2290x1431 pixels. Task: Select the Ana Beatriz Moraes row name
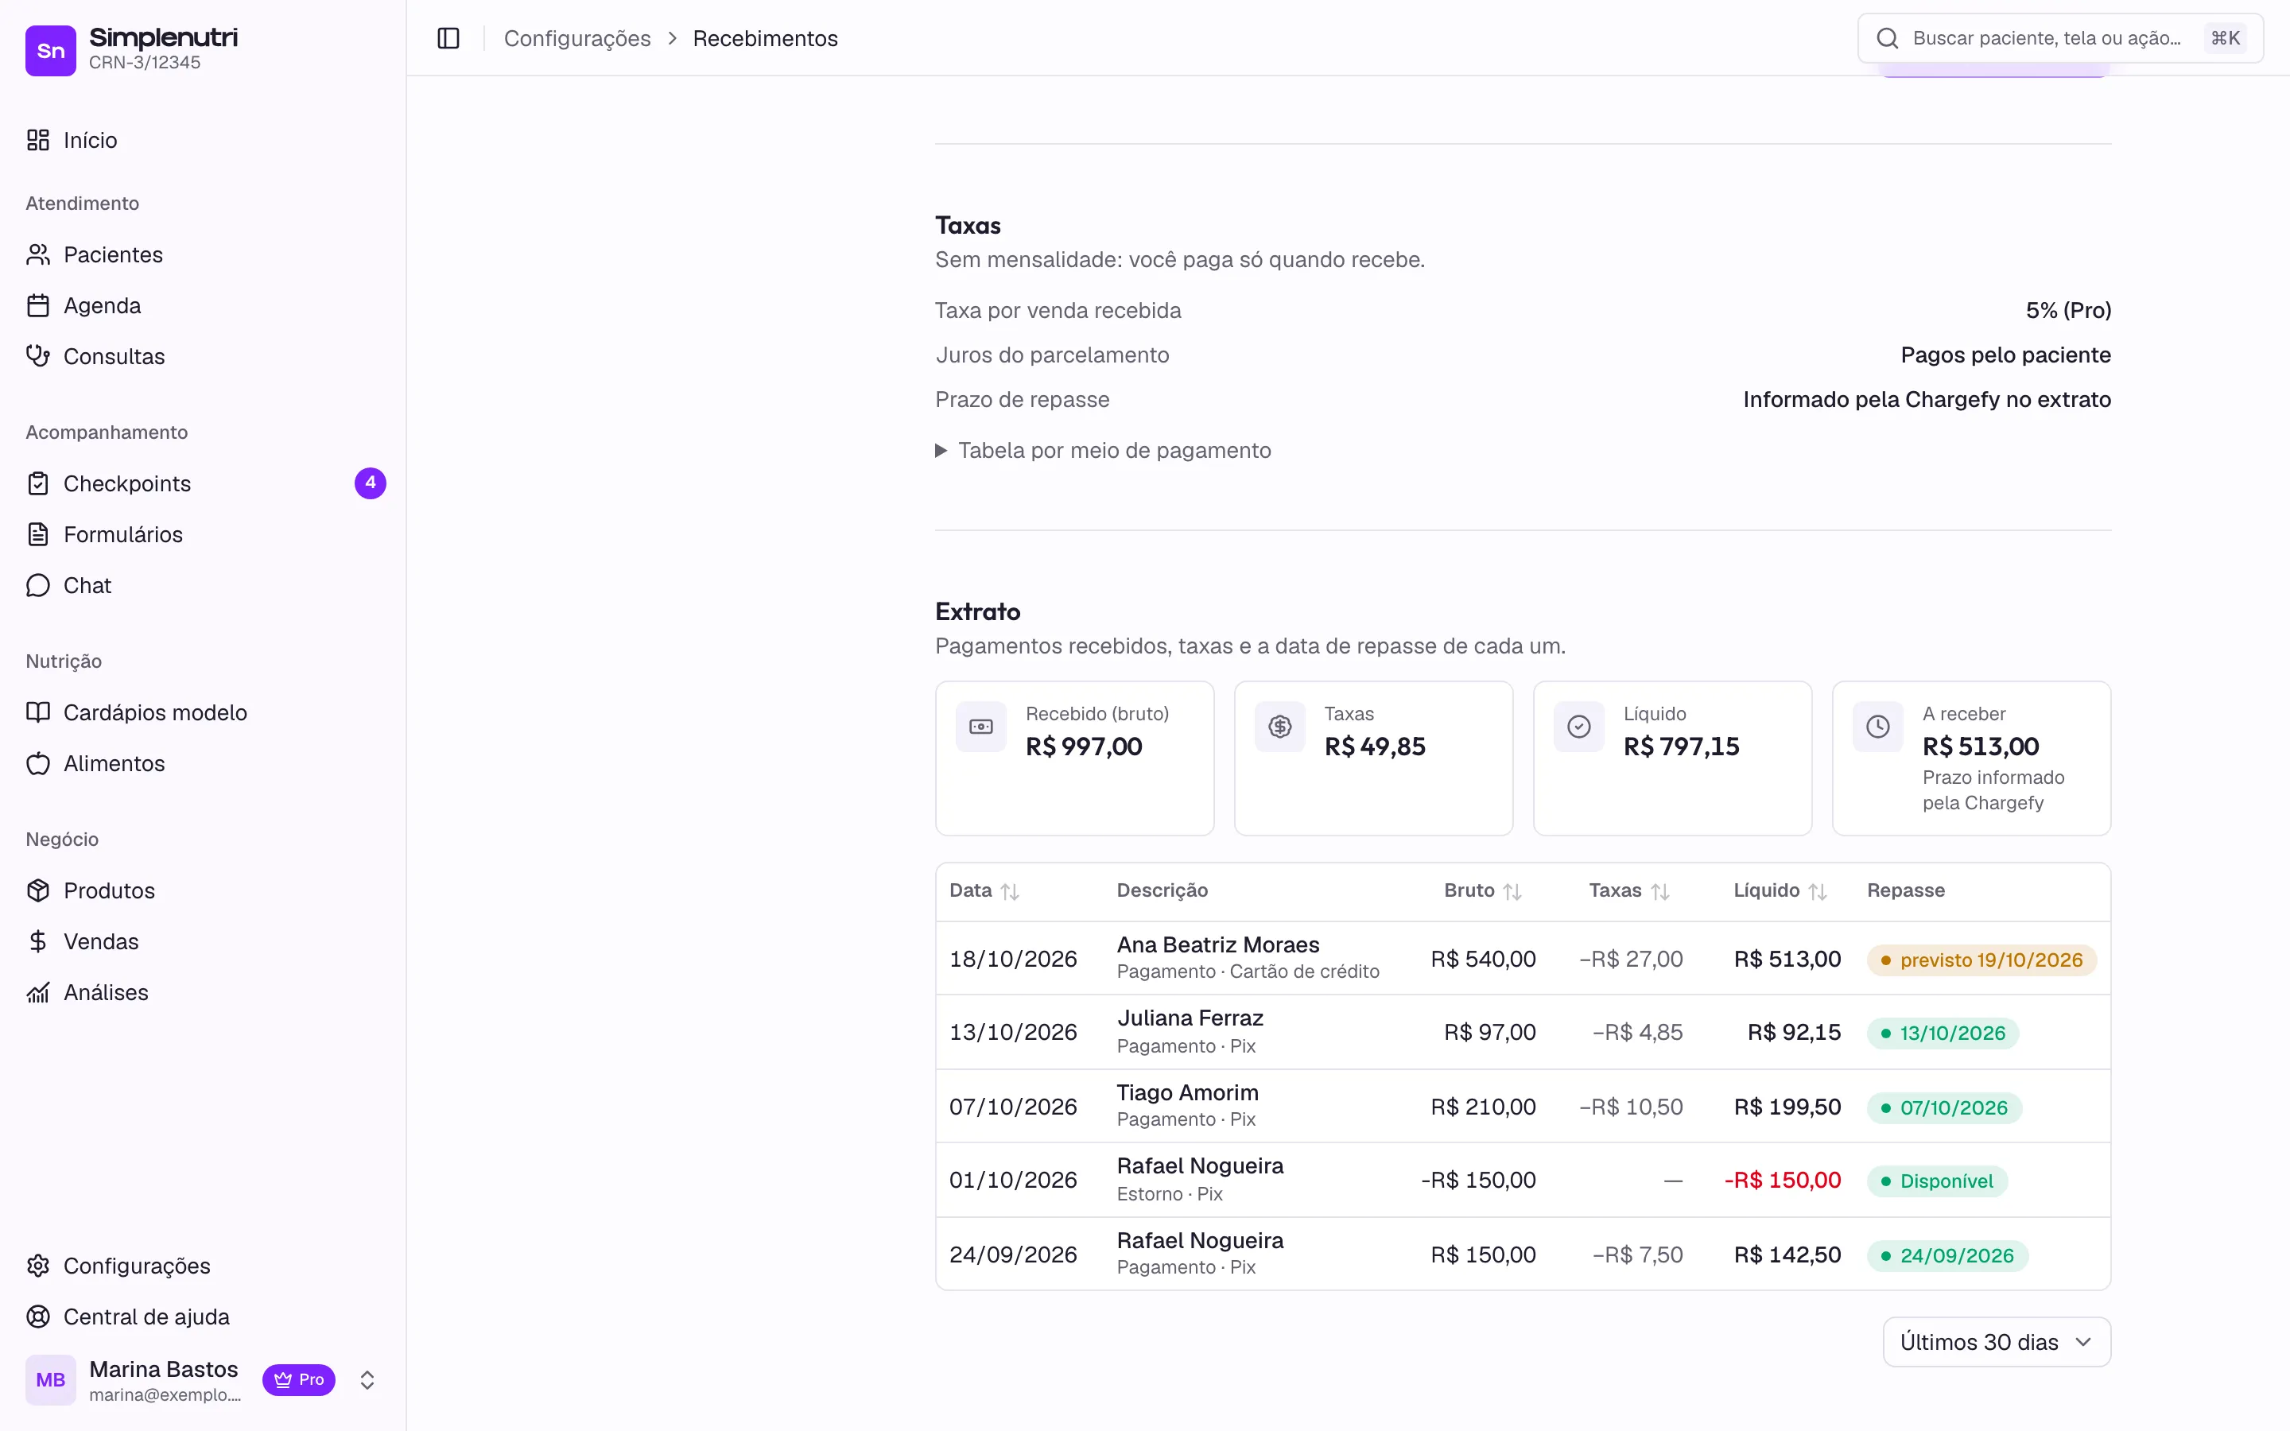tap(1218, 944)
